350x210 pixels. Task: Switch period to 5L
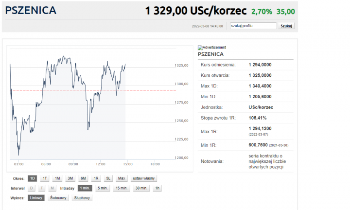coord(108,178)
